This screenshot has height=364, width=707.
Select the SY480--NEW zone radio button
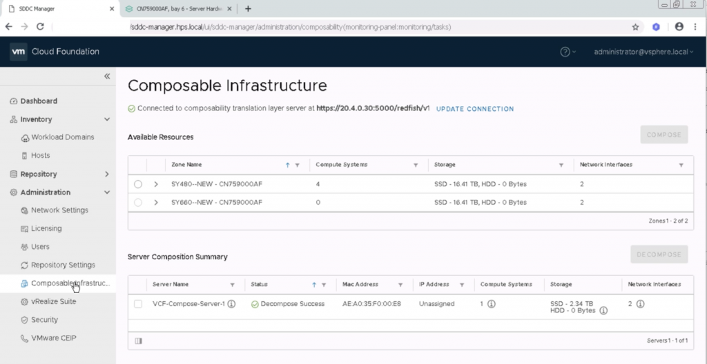[138, 184]
